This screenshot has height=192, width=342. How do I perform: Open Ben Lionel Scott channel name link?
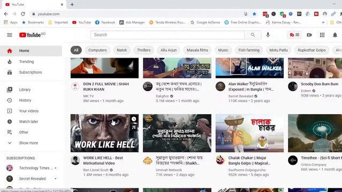96,170
